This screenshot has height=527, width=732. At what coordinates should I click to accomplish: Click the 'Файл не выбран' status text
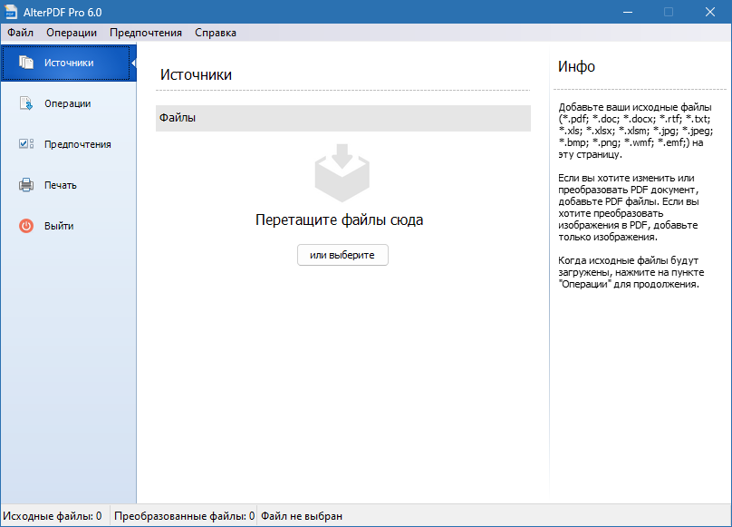302,516
